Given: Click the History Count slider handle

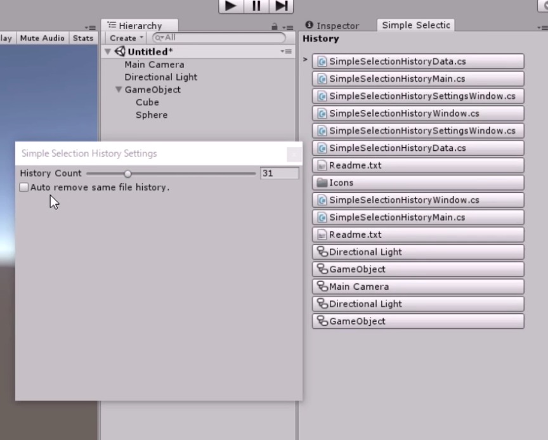Looking at the screenshot, I should [x=127, y=173].
